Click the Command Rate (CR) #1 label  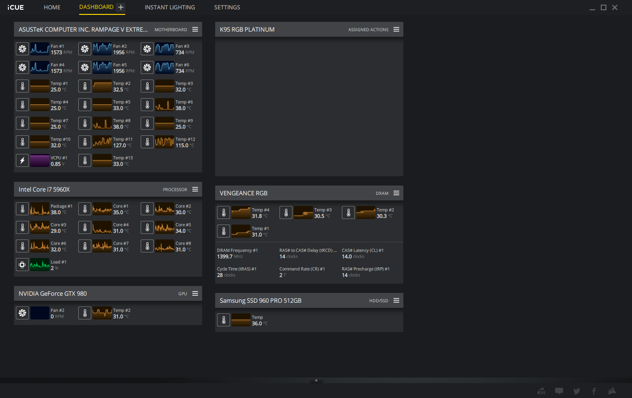pos(302,269)
